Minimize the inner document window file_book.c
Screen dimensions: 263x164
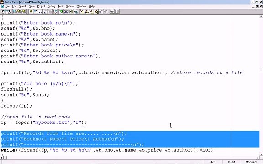click(x=253, y=6)
